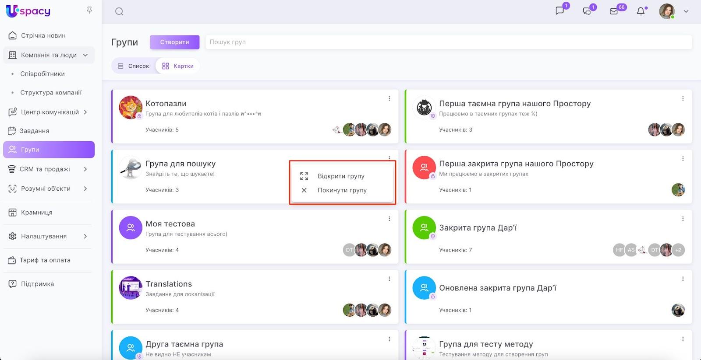This screenshot has width=701, height=360.
Task: Pin the sidebar with the pin icon
Action: 89,10
